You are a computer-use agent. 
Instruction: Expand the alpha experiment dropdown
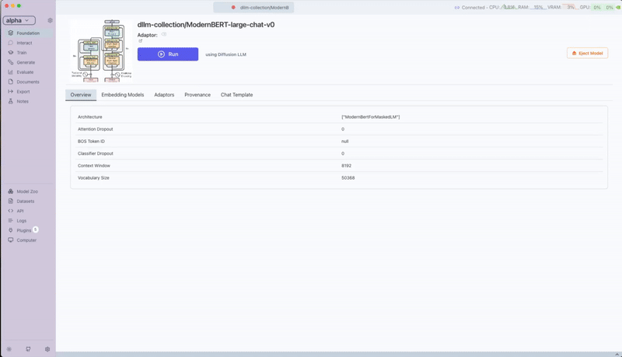[x=19, y=20]
